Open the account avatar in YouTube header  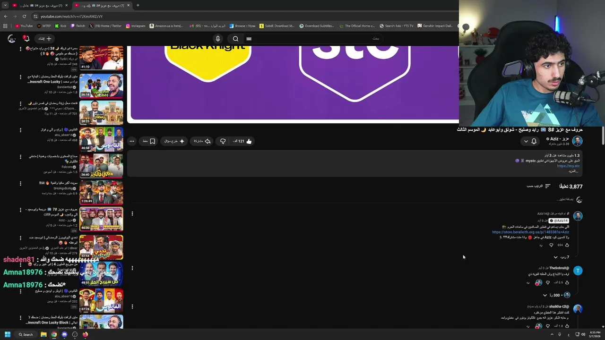pos(11,39)
